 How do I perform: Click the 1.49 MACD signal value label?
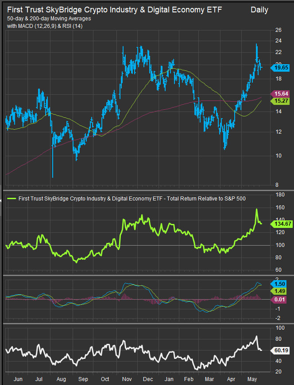pos(279,291)
